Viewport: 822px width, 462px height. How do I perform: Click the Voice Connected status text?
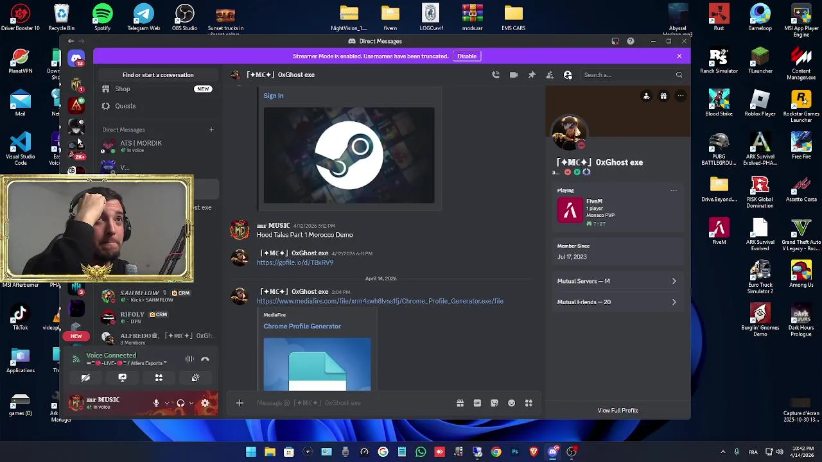pos(111,355)
